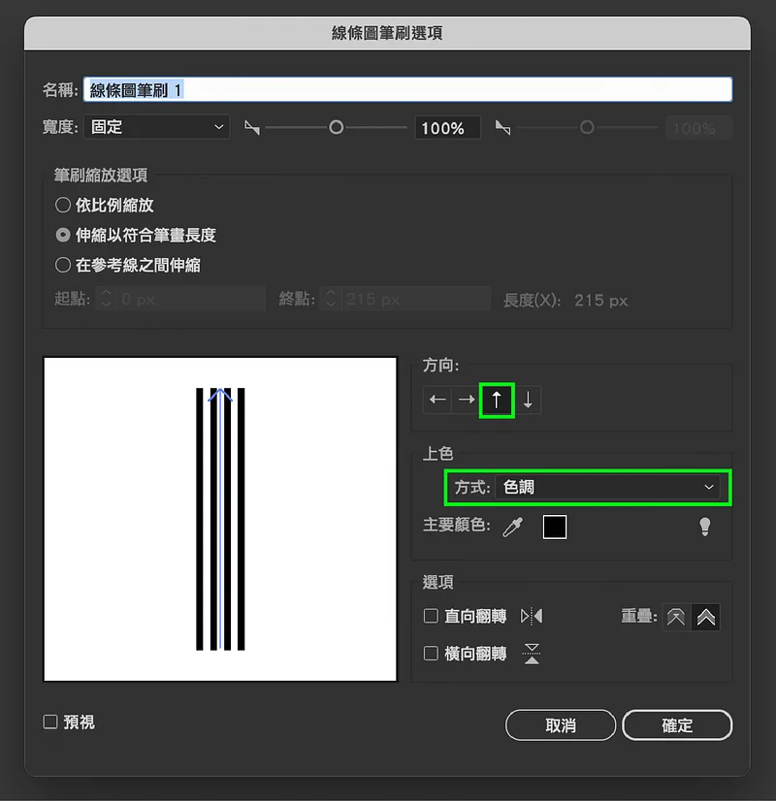Set brush direction to up arrow
Screen dimensions: 776x801
coord(497,400)
